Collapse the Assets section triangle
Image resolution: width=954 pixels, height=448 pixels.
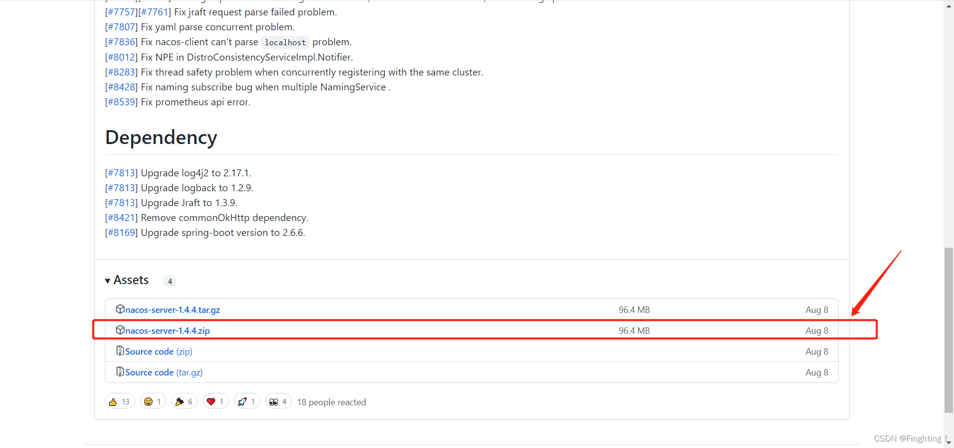[108, 281]
